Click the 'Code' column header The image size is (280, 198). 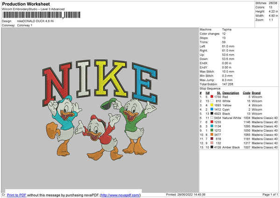(246, 93)
